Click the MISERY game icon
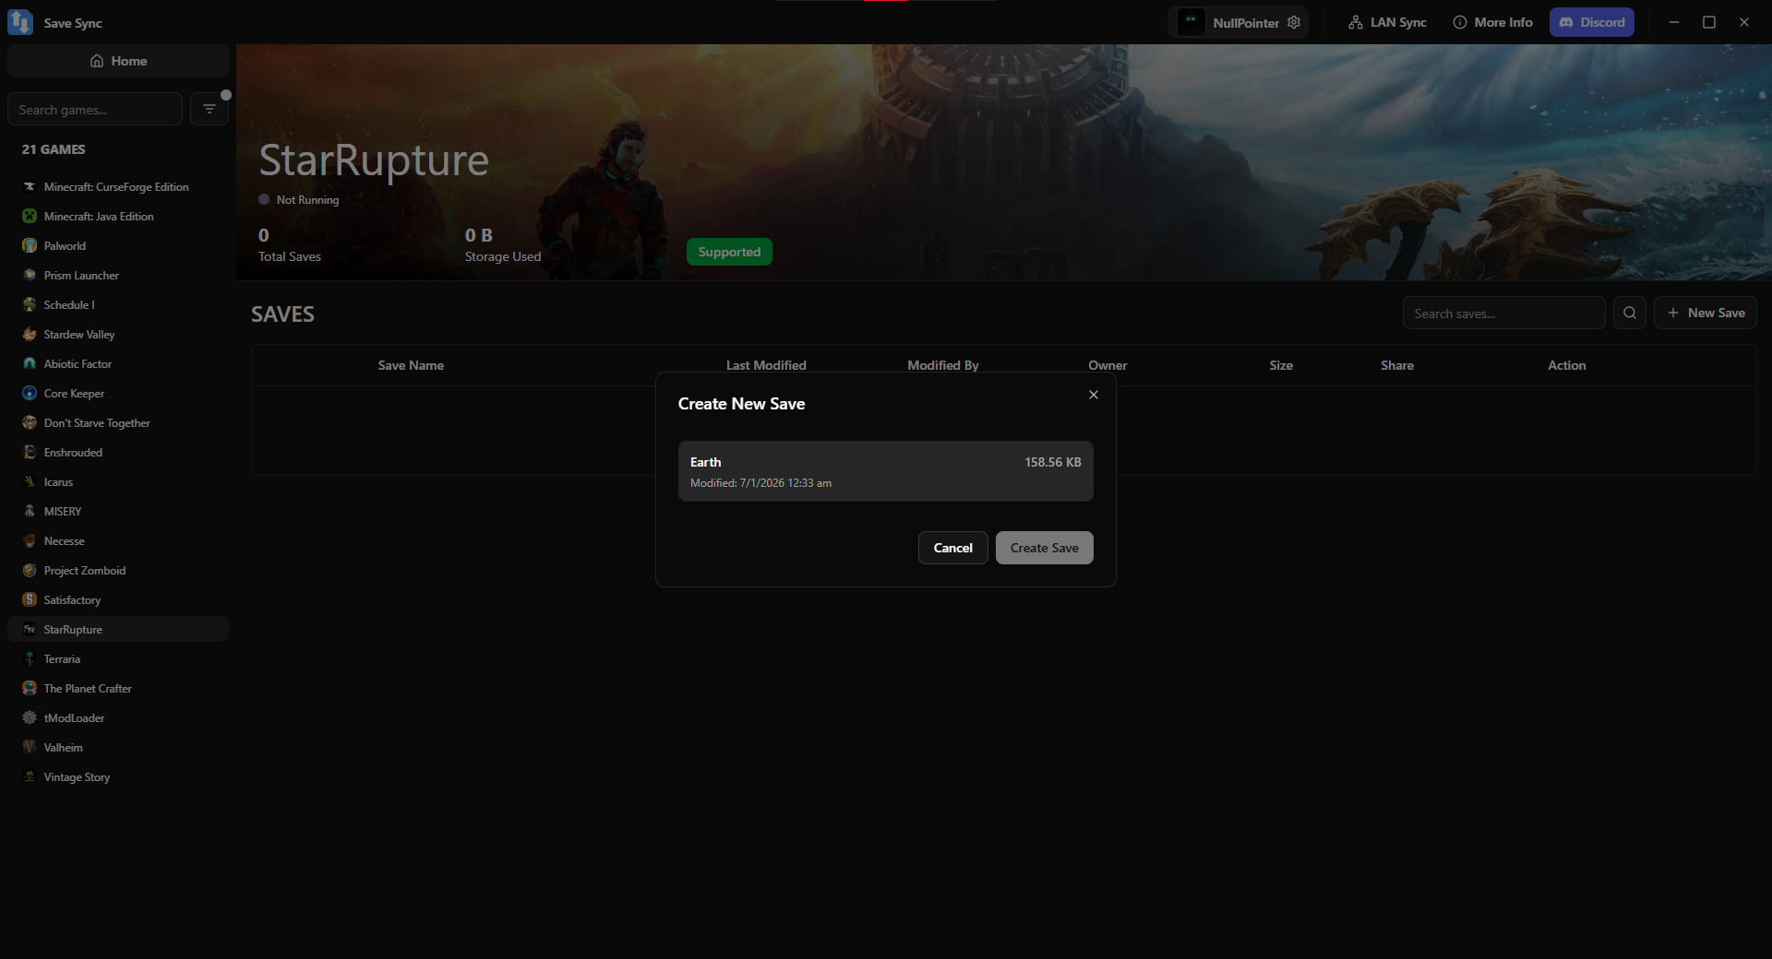 pyautogui.click(x=30, y=511)
